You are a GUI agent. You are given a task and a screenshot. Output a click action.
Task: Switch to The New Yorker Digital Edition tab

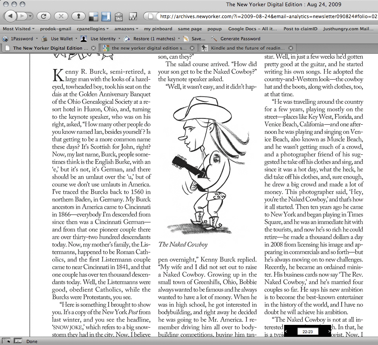[x=50, y=48]
